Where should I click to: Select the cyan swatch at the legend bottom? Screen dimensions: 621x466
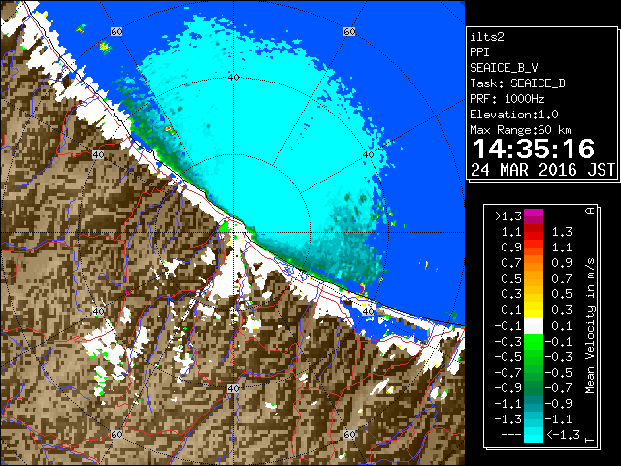pos(534,434)
